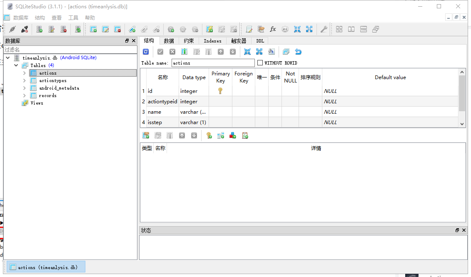Cascade windows icon
The width and height of the screenshot is (471, 277).
click(376, 29)
